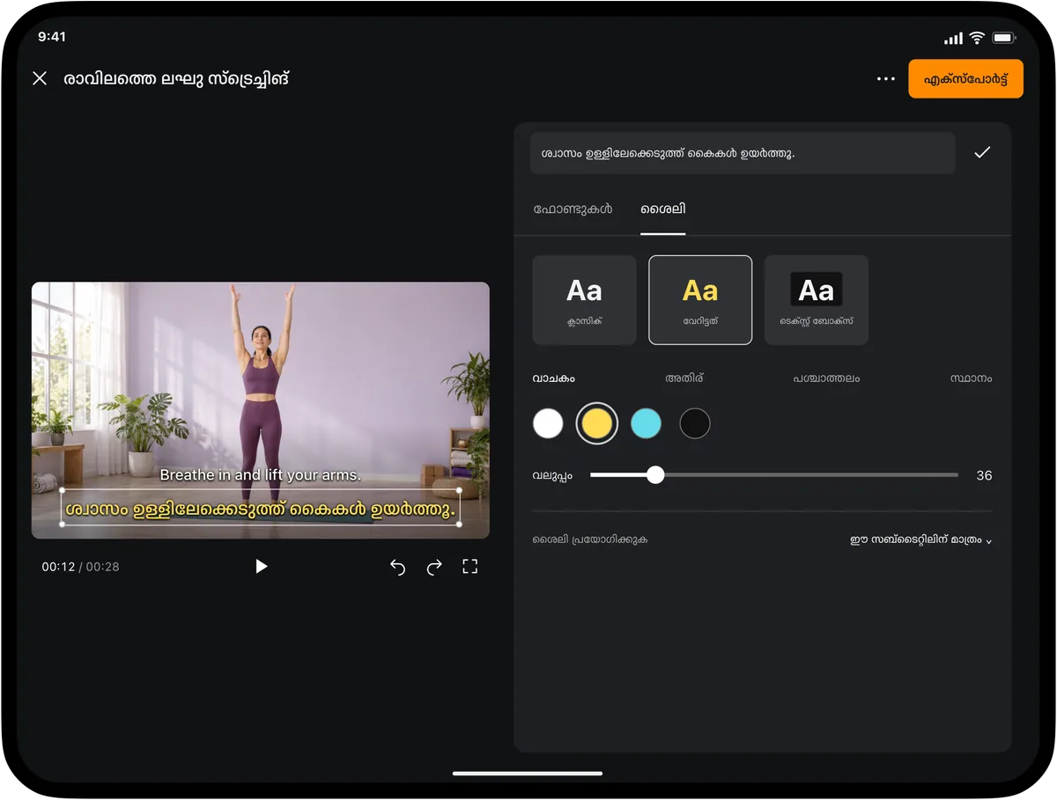Click the 9:41 clock in status bar
Screen dimensions: 1057x800
coord(52,37)
